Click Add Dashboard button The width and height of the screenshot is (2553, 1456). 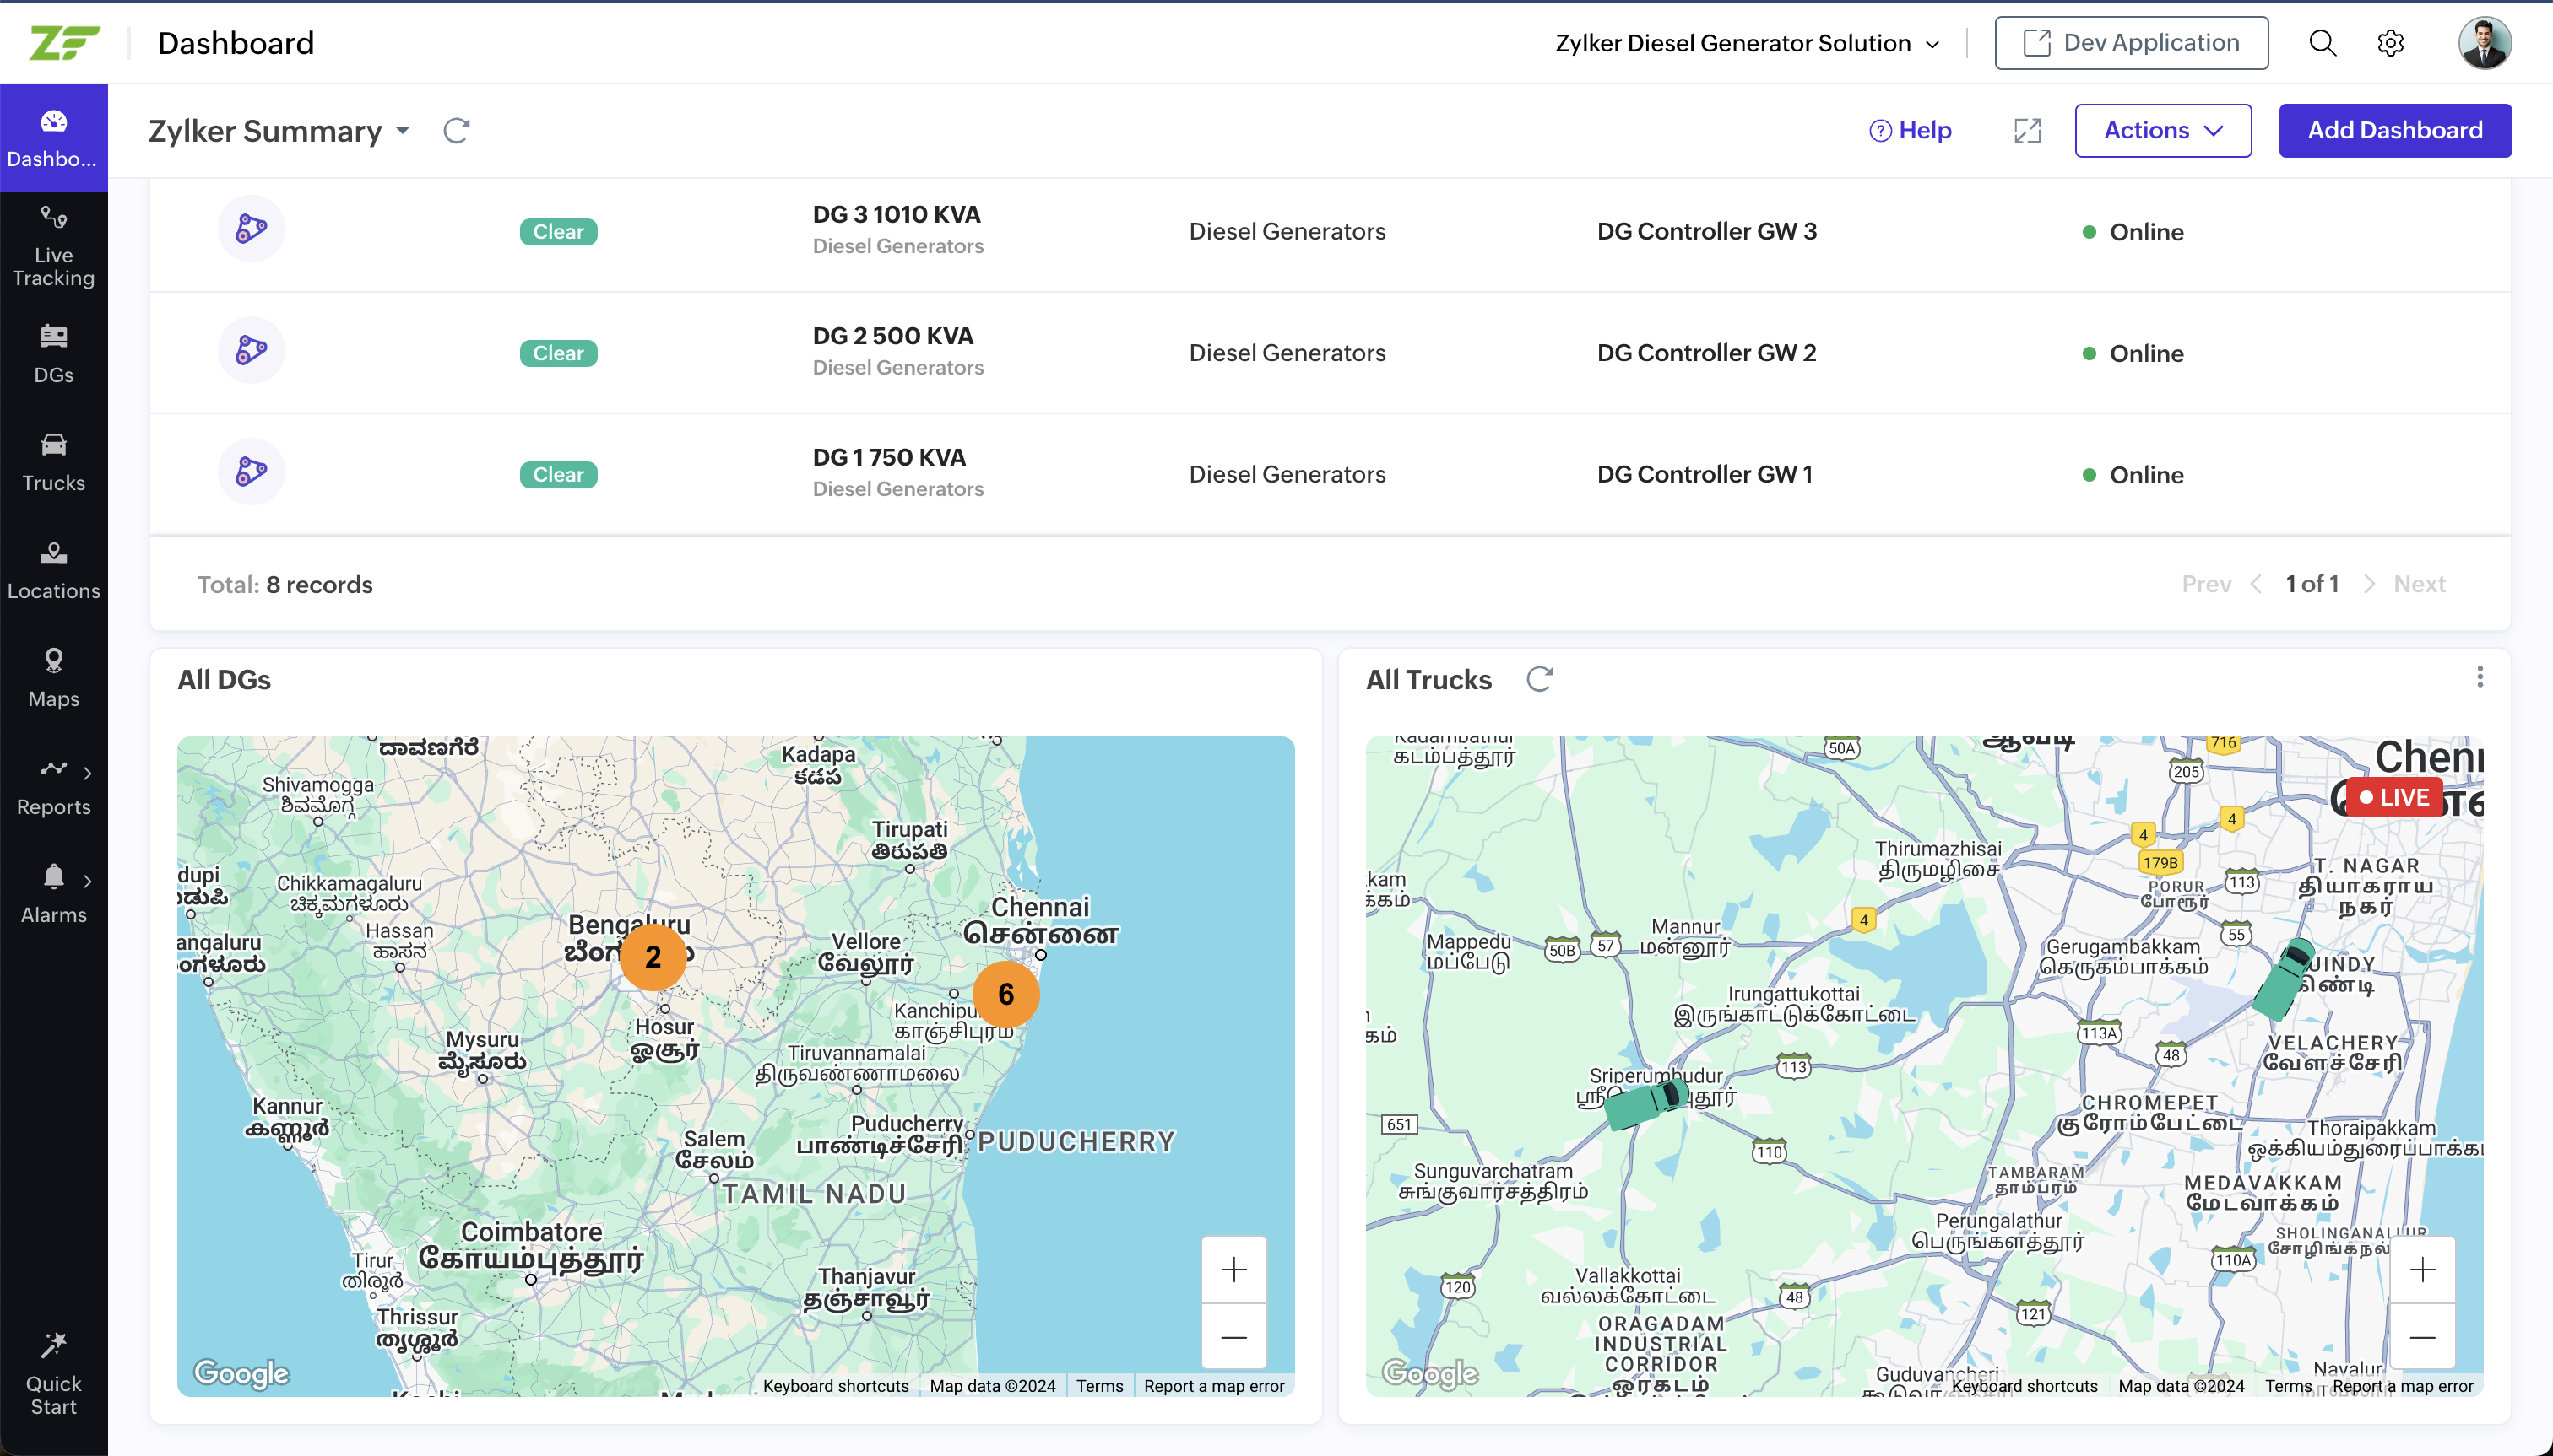pyautogui.click(x=2394, y=131)
